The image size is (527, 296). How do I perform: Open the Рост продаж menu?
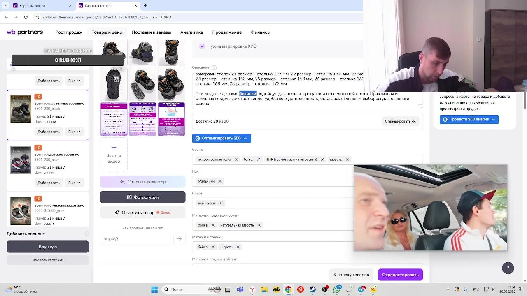coord(69,32)
